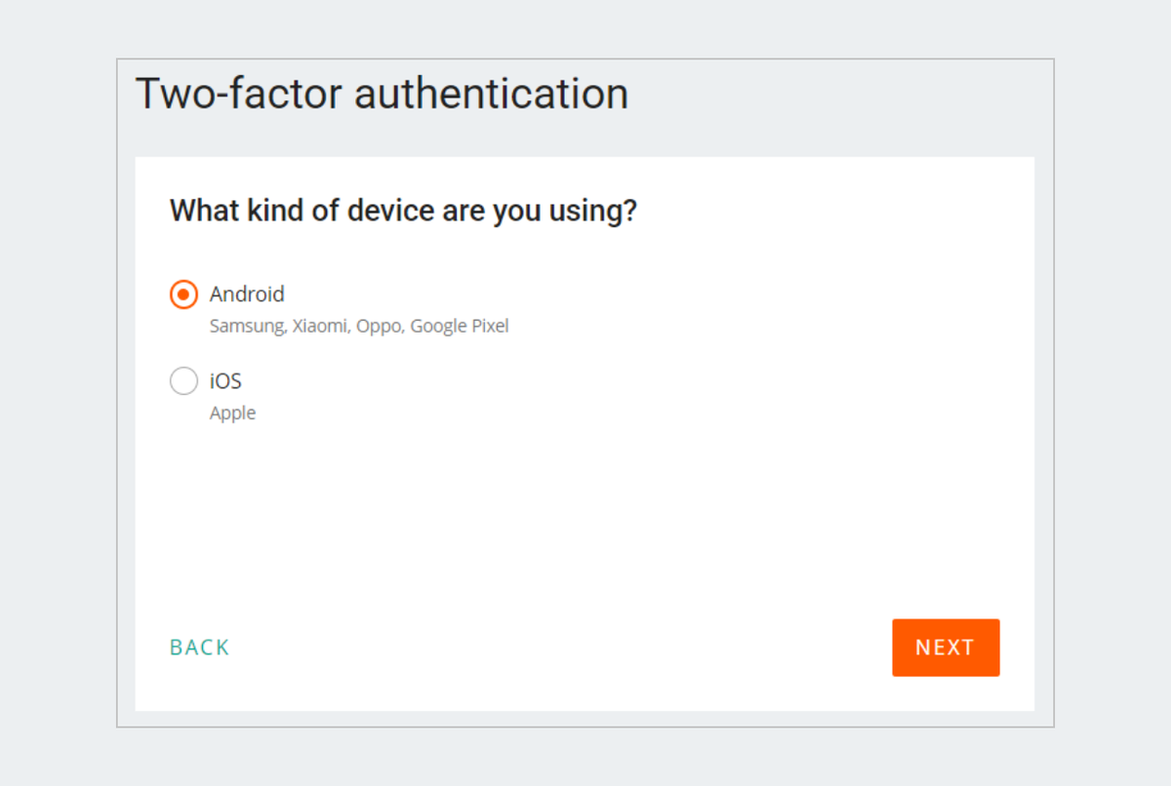The width and height of the screenshot is (1171, 786).
Task: Click the empty white area below iOS option
Action: (584, 517)
